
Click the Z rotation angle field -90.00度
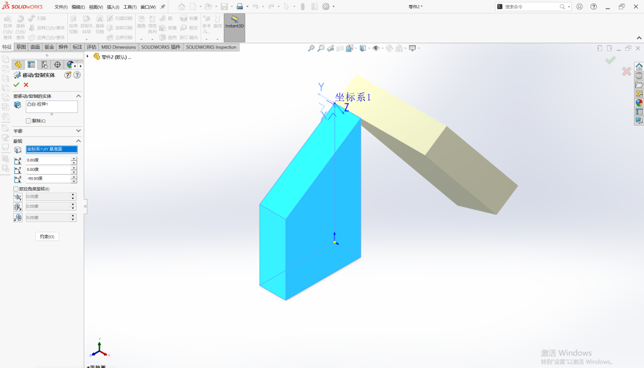point(48,178)
